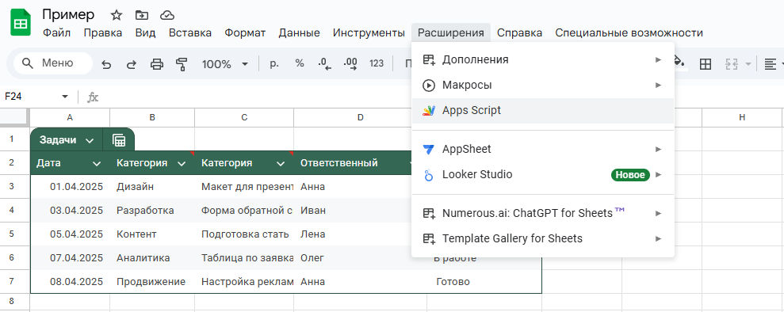Click the Дополнения add-on icon
Viewport: 784px width, 312px height.
[x=429, y=59]
